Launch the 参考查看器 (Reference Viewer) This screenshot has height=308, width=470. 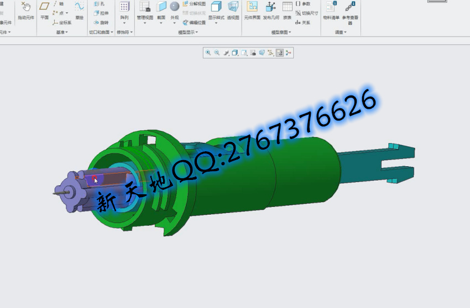tap(350, 10)
